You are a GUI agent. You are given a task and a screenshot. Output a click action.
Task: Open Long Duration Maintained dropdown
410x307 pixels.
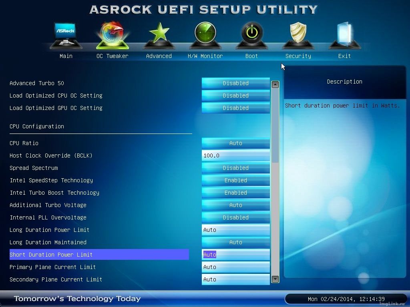(235, 242)
